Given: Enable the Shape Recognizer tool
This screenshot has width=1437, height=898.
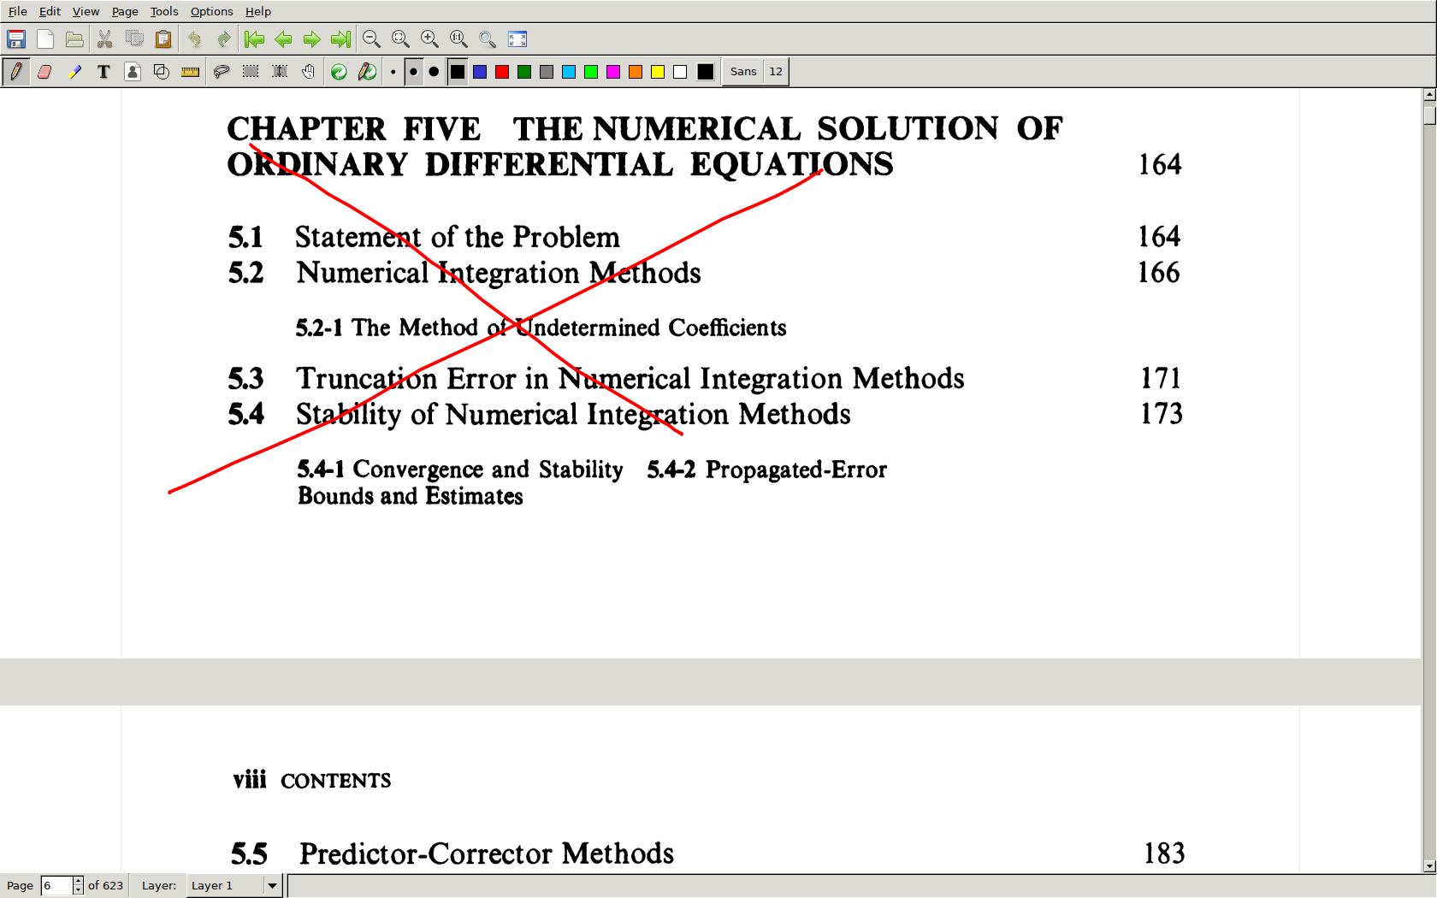Looking at the screenshot, I should pos(162,72).
